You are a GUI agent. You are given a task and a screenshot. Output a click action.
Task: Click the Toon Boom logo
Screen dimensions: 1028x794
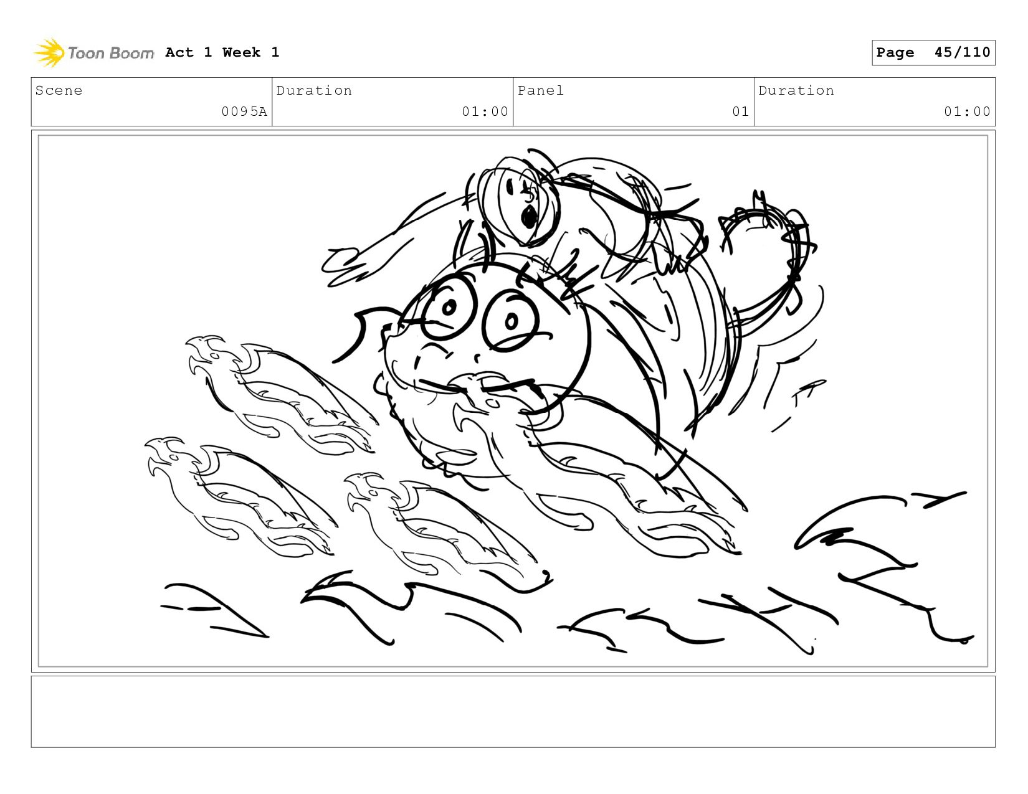(93, 53)
